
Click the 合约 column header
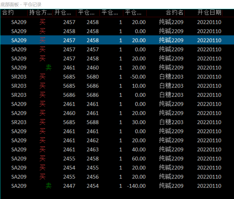tap(8, 13)
